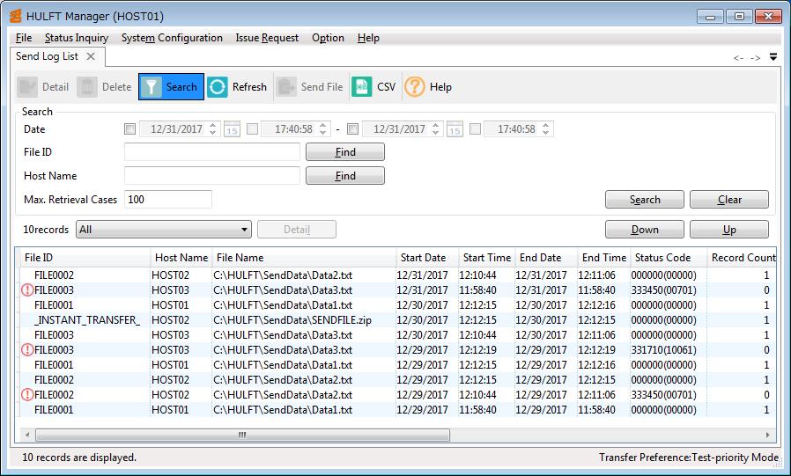The height and width of the screenshot is (476, 791).
Task: Open the Issue Request menu
Action: pyautogui.click(x=267, y=38)
